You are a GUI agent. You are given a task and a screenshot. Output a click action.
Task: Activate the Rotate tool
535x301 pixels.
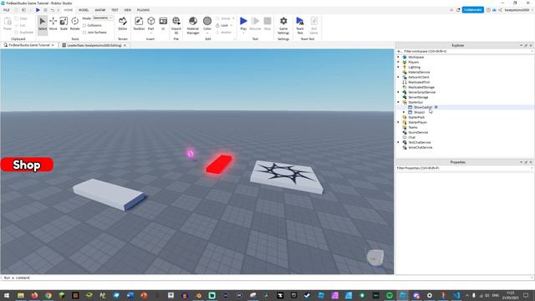(x=74, y=24)
